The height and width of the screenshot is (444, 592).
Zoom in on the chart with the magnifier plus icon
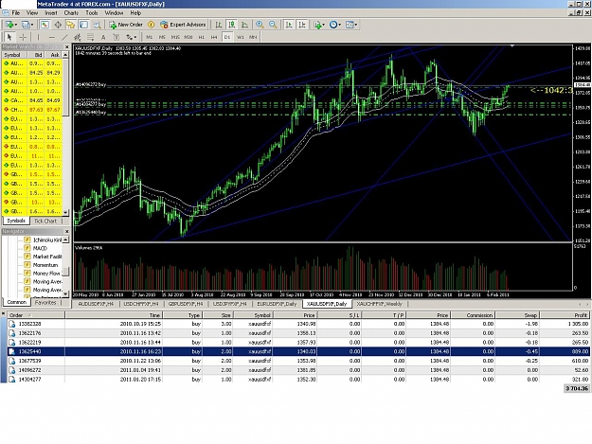coord(260,25)
